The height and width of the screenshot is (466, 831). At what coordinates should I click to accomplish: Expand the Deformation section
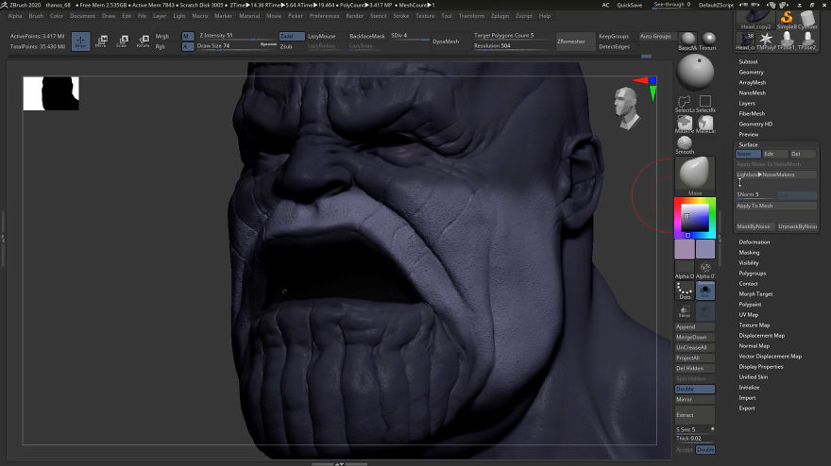click(x=755, y=242)
